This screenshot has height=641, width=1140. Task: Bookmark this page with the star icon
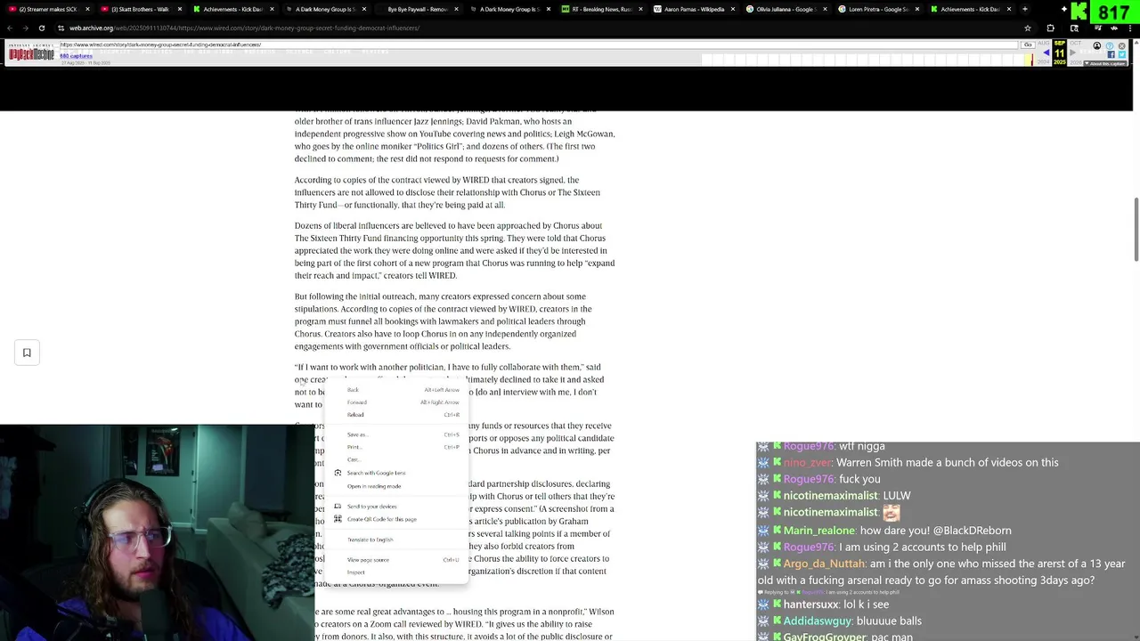click(1028, 28)
